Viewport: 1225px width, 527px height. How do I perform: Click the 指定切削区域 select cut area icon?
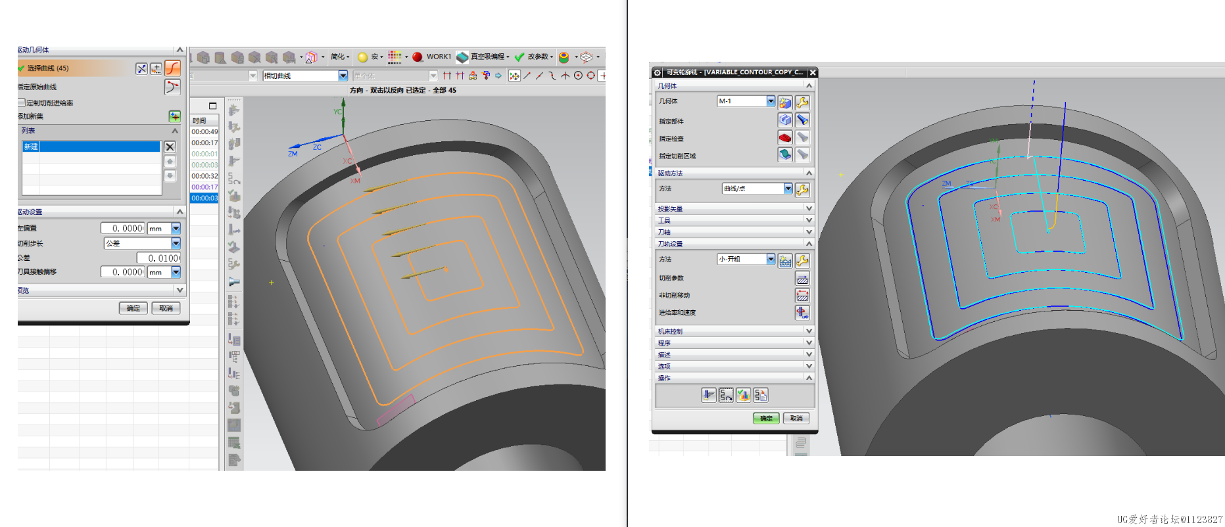point(785,154)
